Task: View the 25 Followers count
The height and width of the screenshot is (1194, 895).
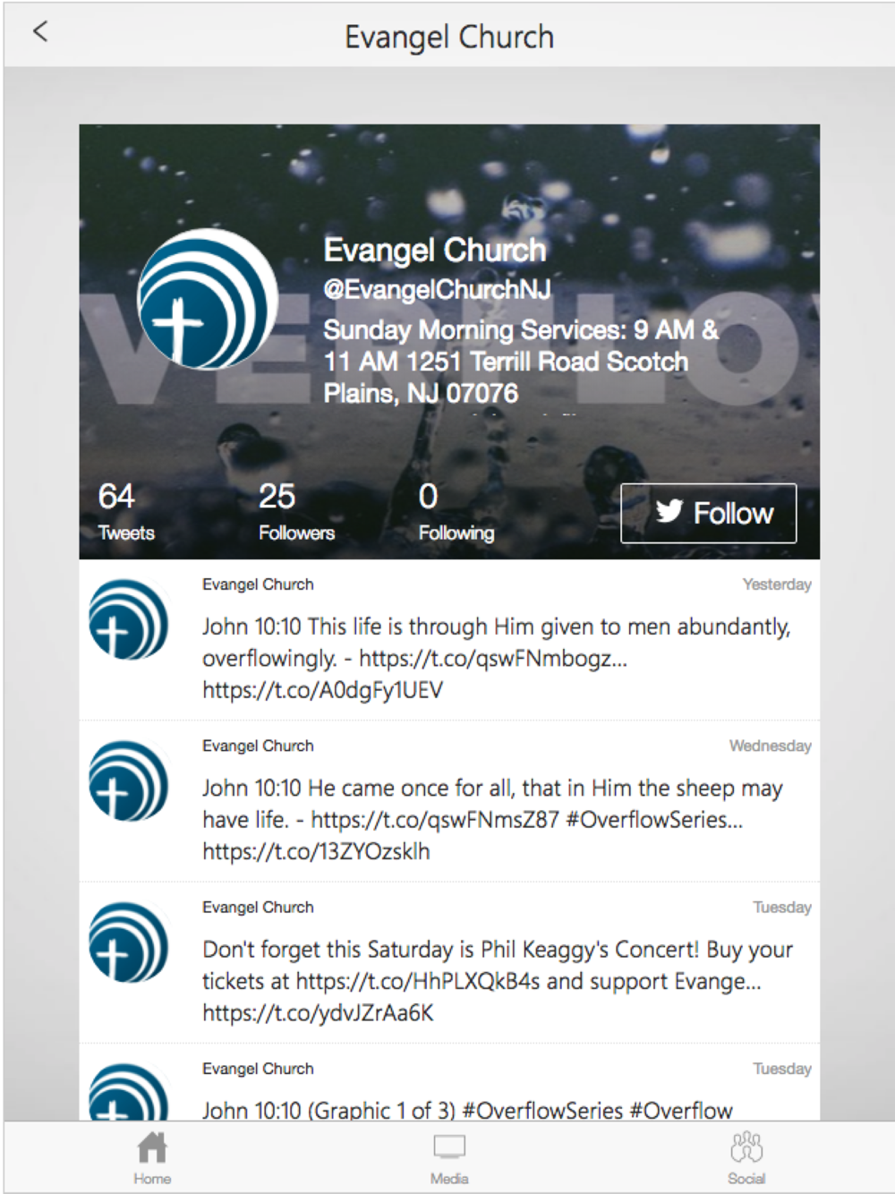Action: coord(296,512)
